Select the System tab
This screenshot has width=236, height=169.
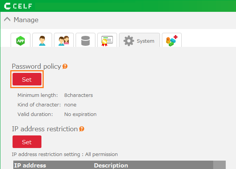coord(139,41)
